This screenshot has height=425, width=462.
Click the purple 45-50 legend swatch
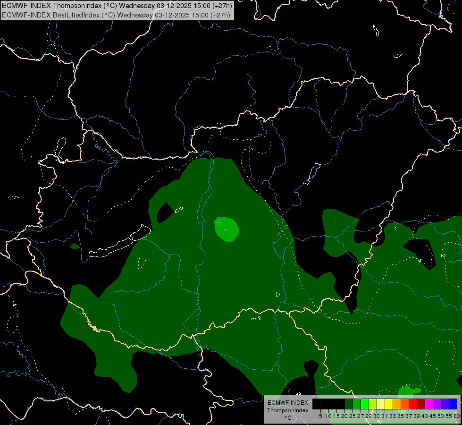pos(437,404)
